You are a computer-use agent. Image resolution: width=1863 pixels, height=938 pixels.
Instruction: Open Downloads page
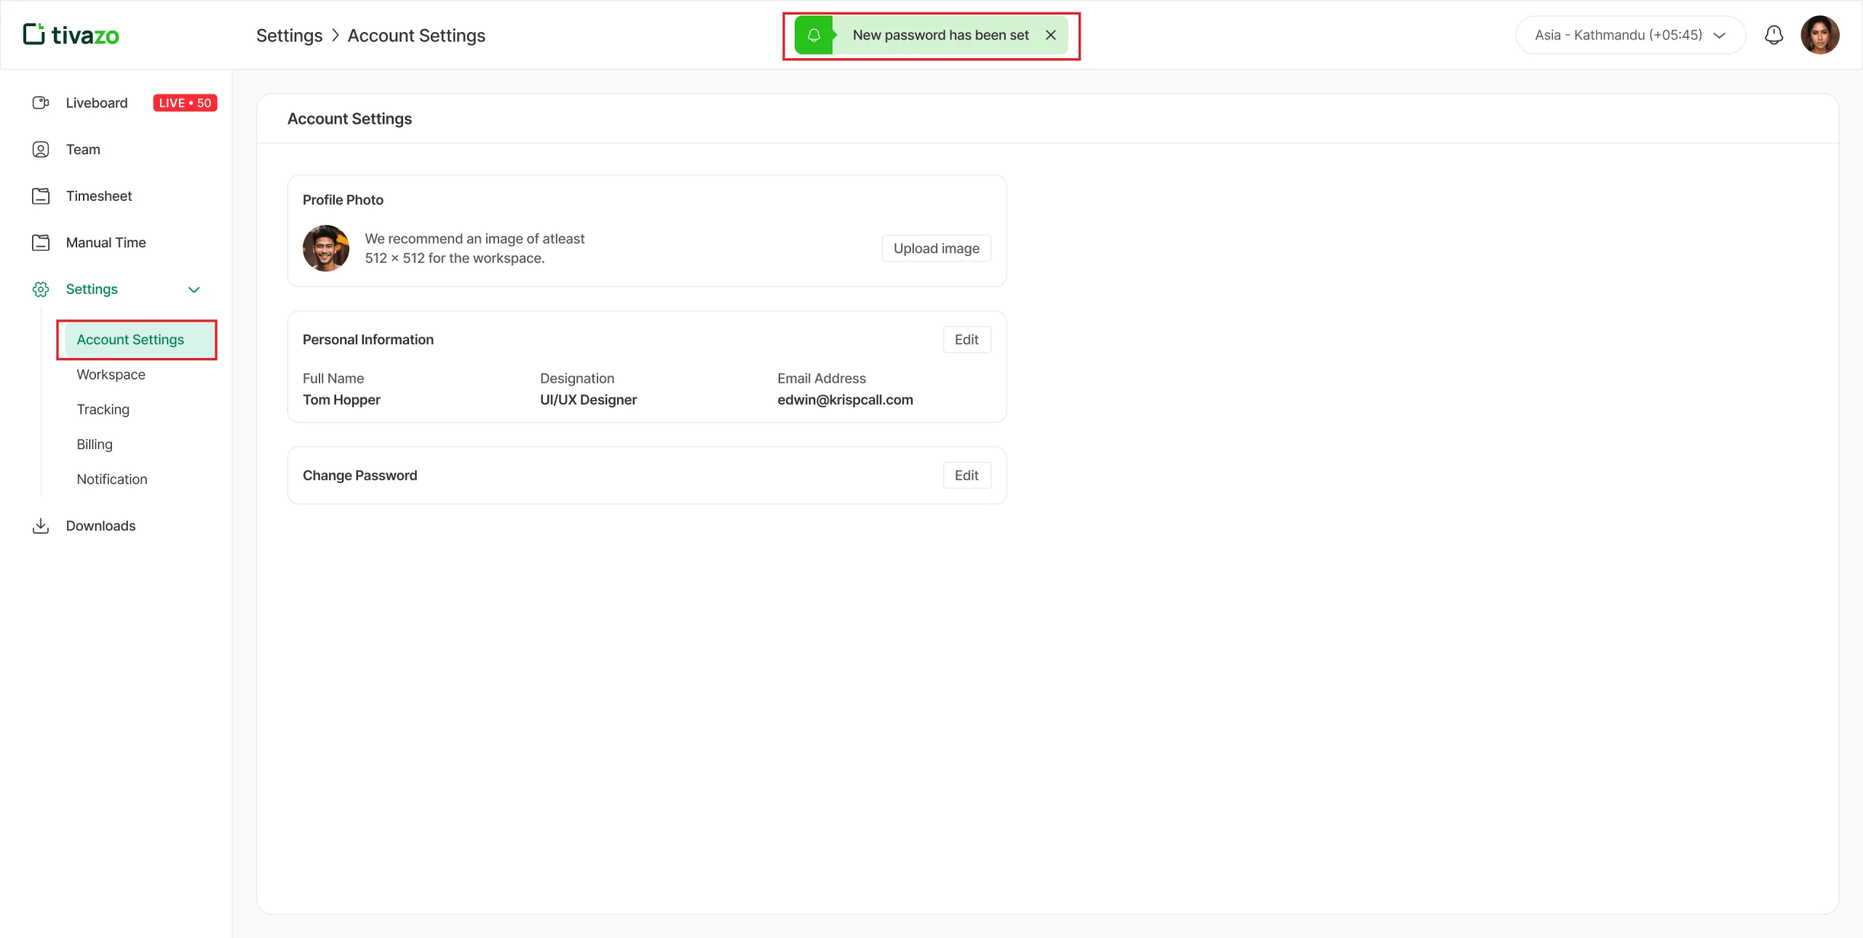[x=100, y=525]
